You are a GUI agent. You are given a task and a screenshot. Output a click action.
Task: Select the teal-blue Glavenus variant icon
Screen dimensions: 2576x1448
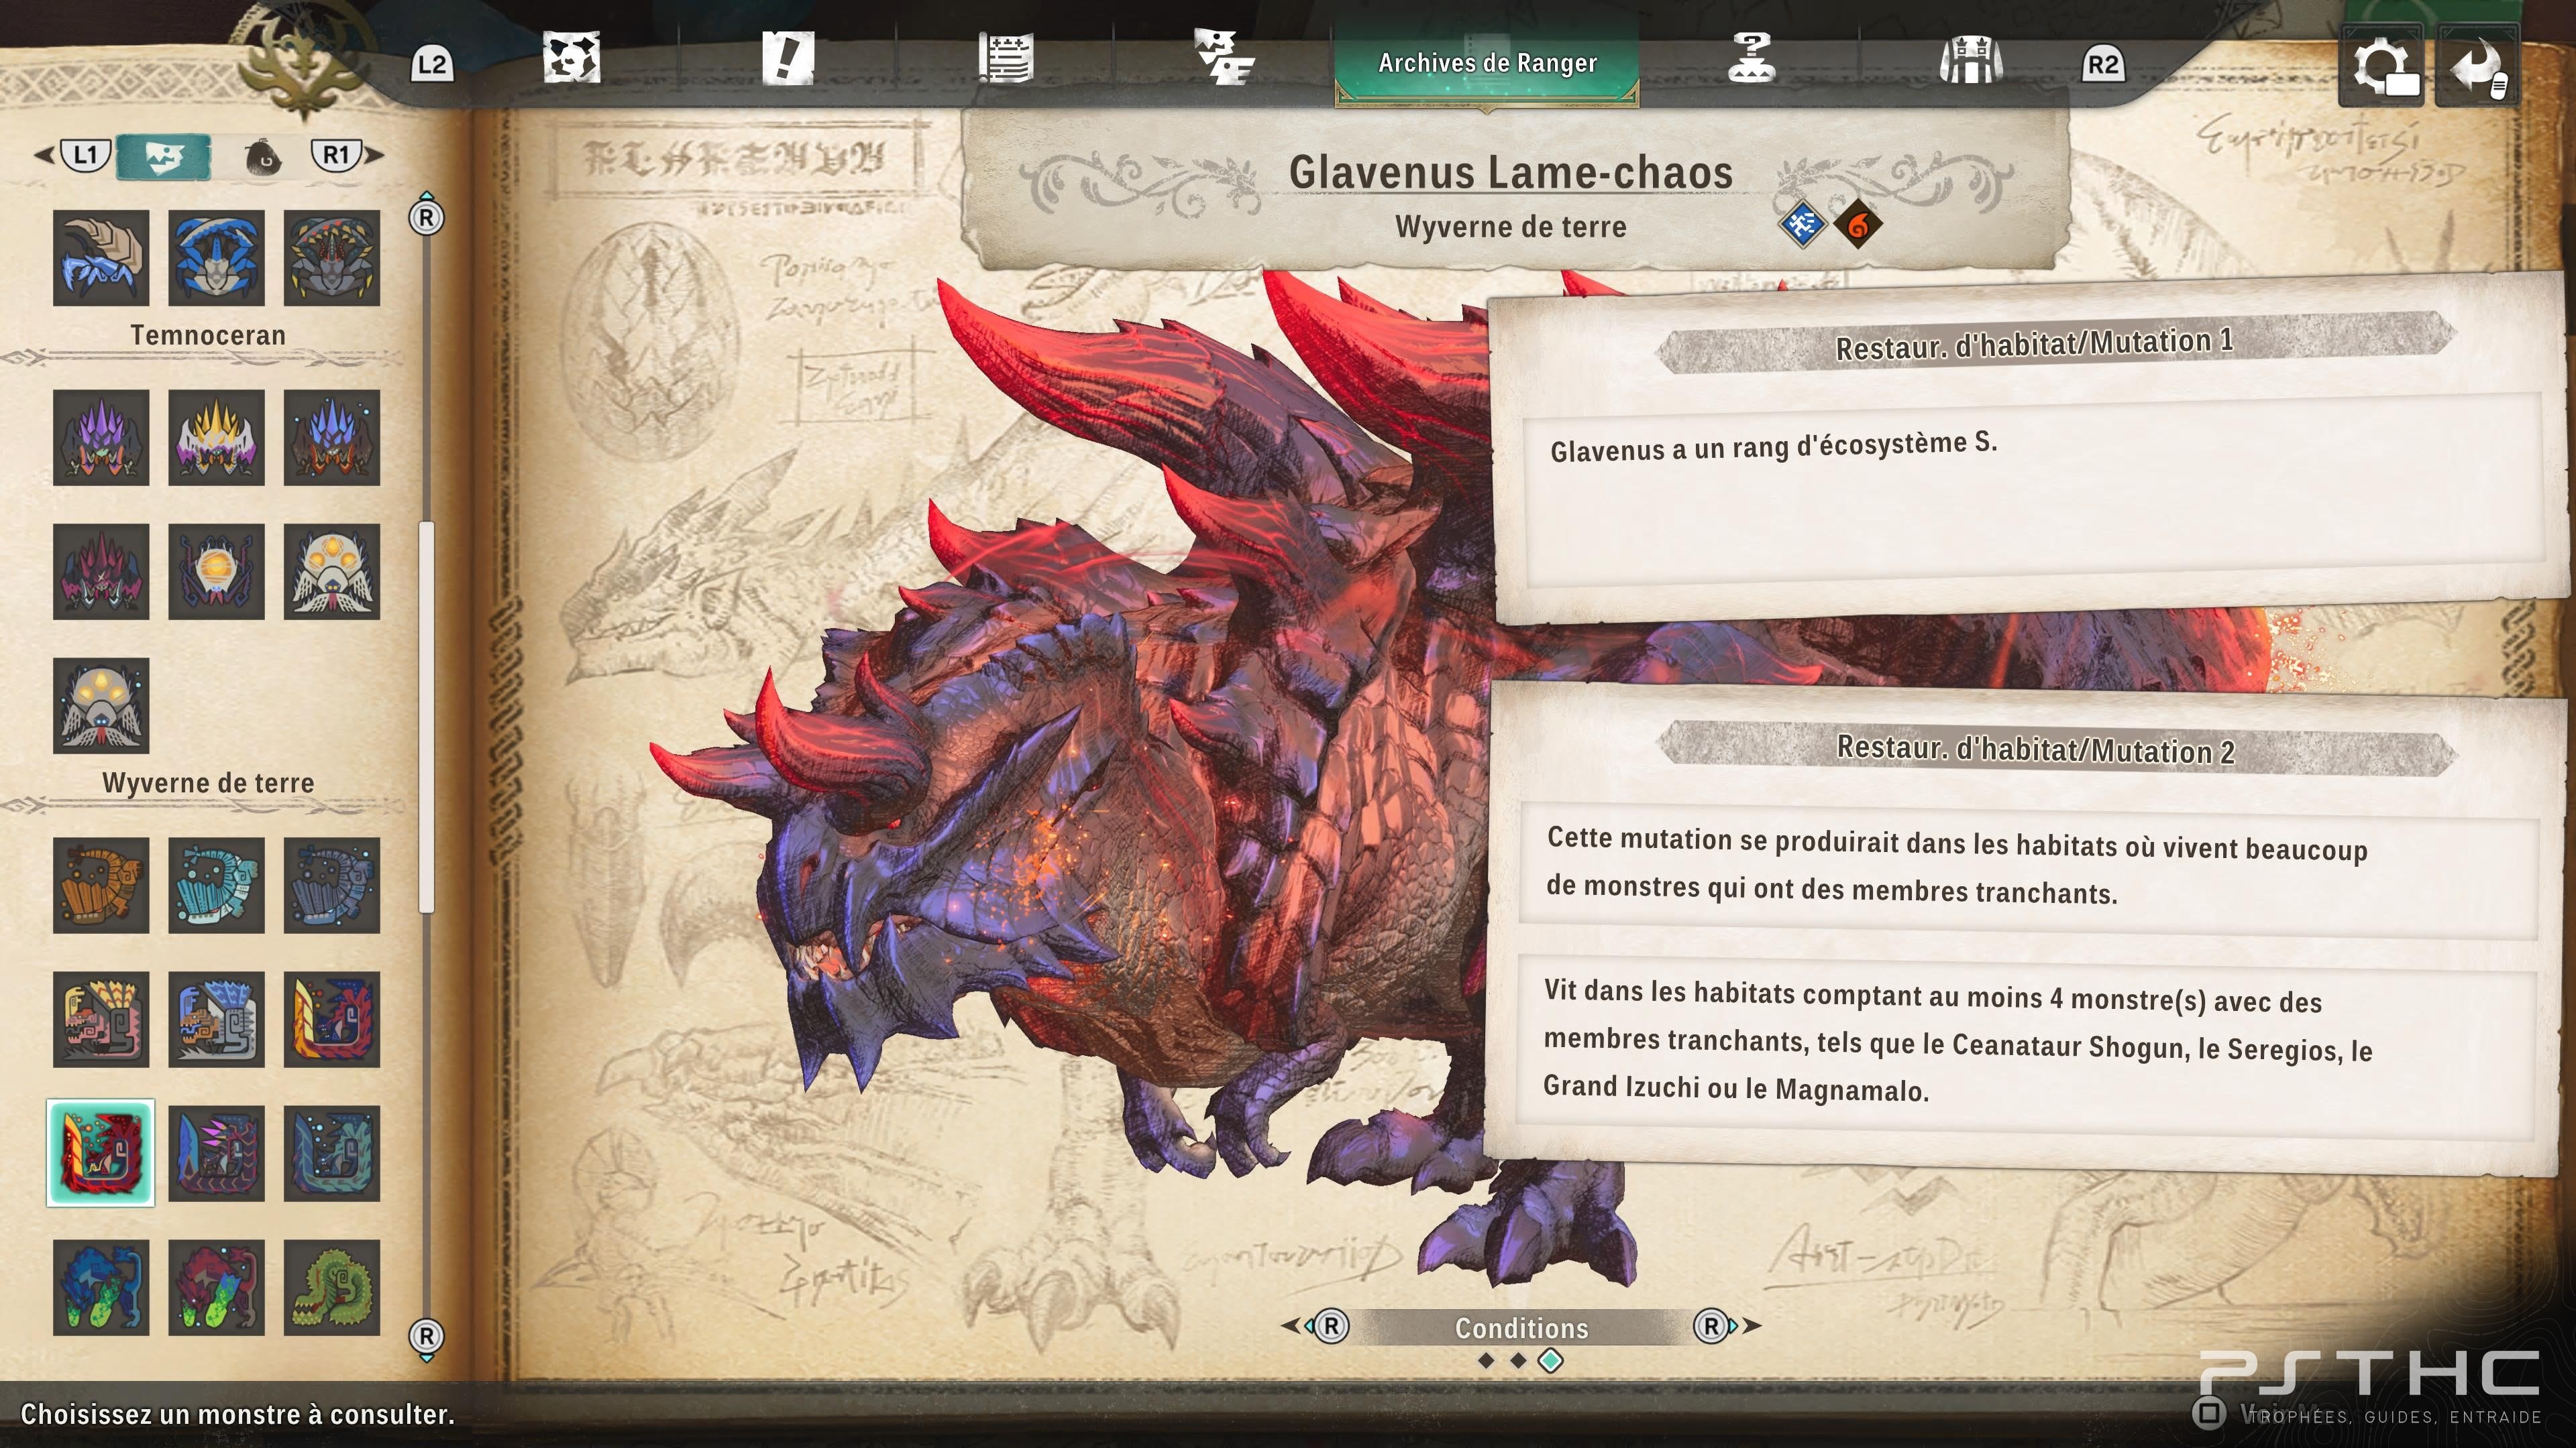coord(332,1153)
